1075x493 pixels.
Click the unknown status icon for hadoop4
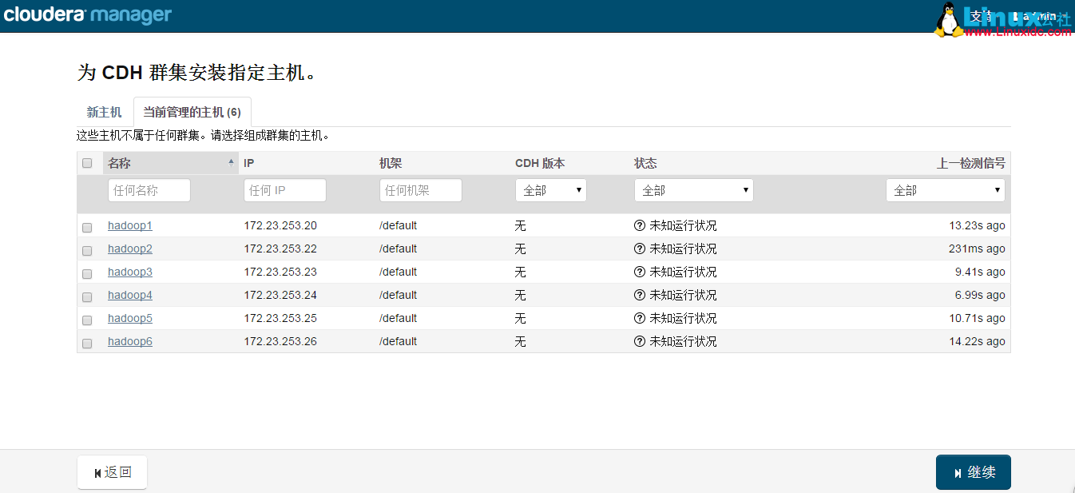pyautogui.click(x=639, y=295)
